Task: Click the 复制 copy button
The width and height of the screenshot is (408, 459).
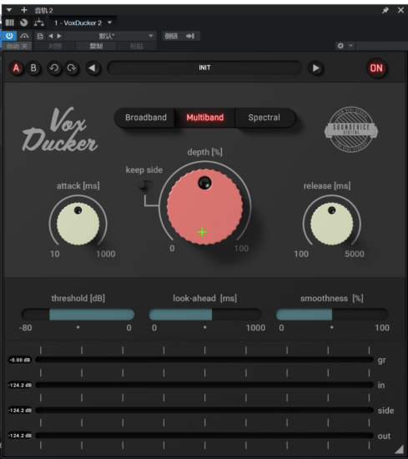Action: click(x=96, y=46)
